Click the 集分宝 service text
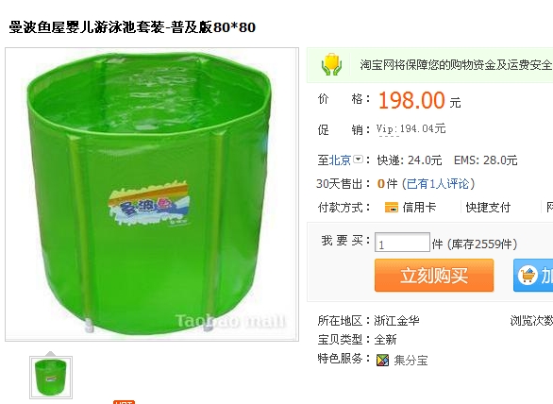 click(x=411, y=361)
